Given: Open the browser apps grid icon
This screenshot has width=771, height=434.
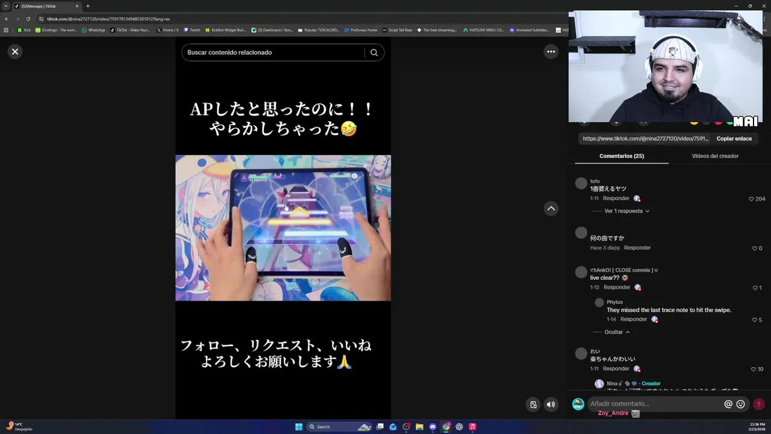Looking at the screenshot, I should (x=6, y=30).
